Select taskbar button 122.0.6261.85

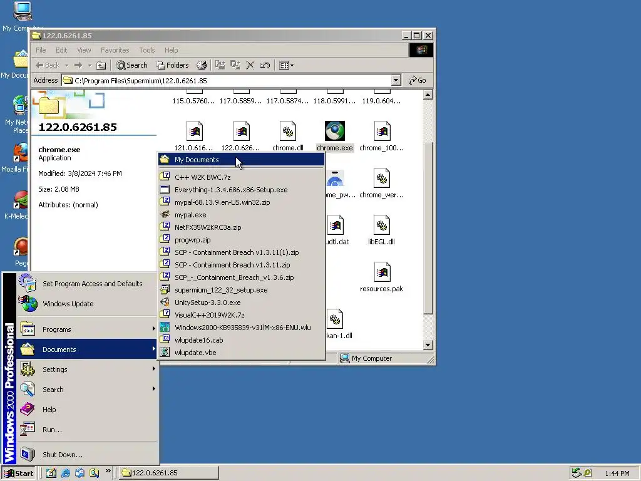pyautogui.click(x=169, y=473)
